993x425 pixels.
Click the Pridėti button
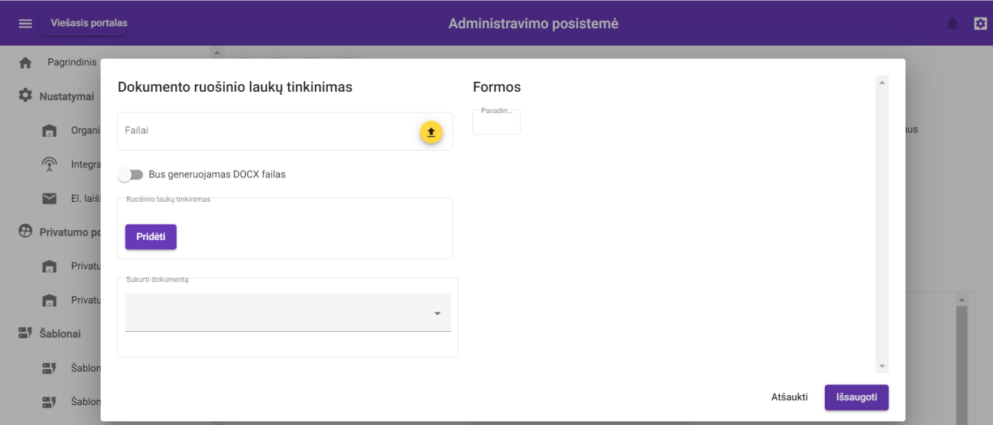151,237
